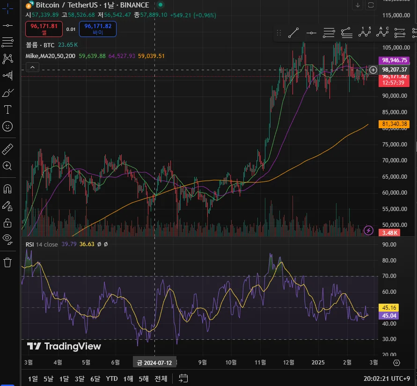Select the 1달 date range
The width and height of the screenshot is (417, 386).
64,379
